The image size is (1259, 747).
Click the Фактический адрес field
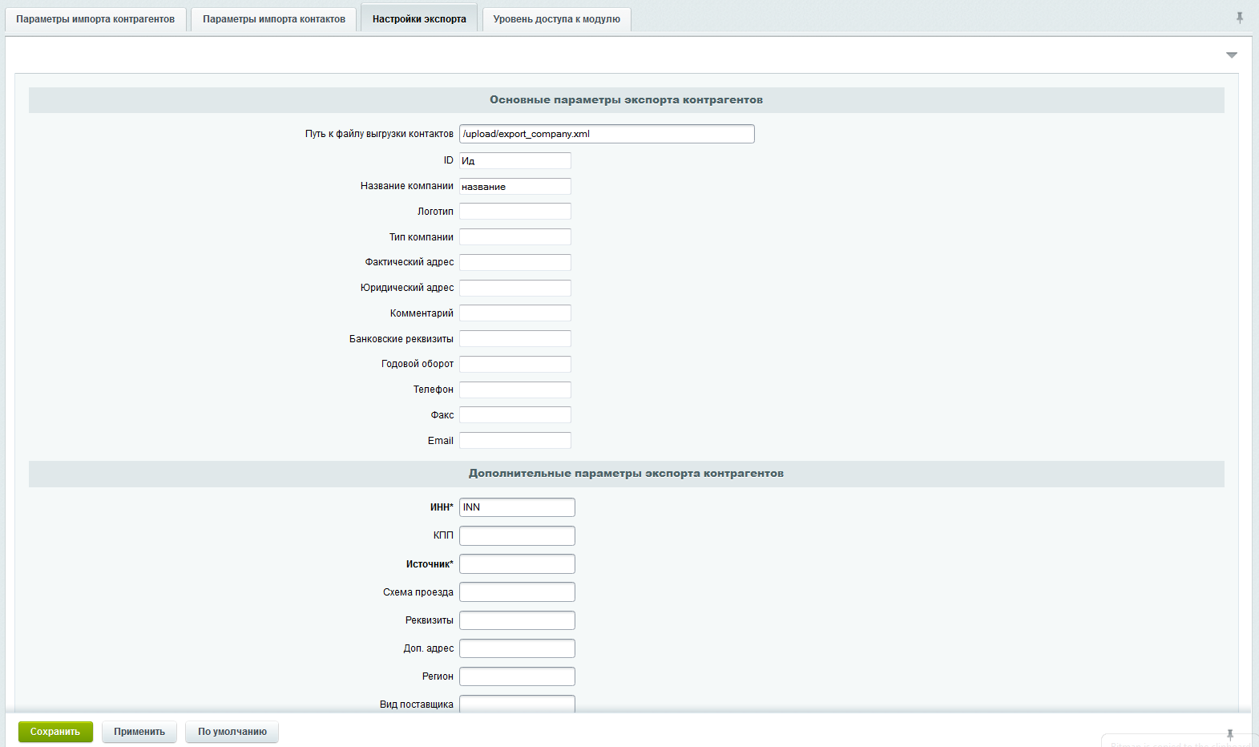[x=515, y=263]
